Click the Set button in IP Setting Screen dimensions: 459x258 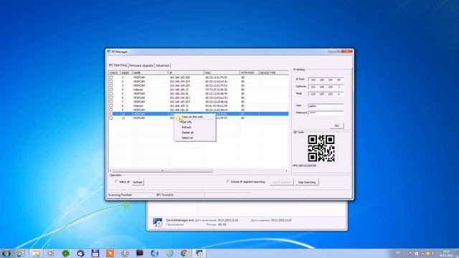coord(336,126)
